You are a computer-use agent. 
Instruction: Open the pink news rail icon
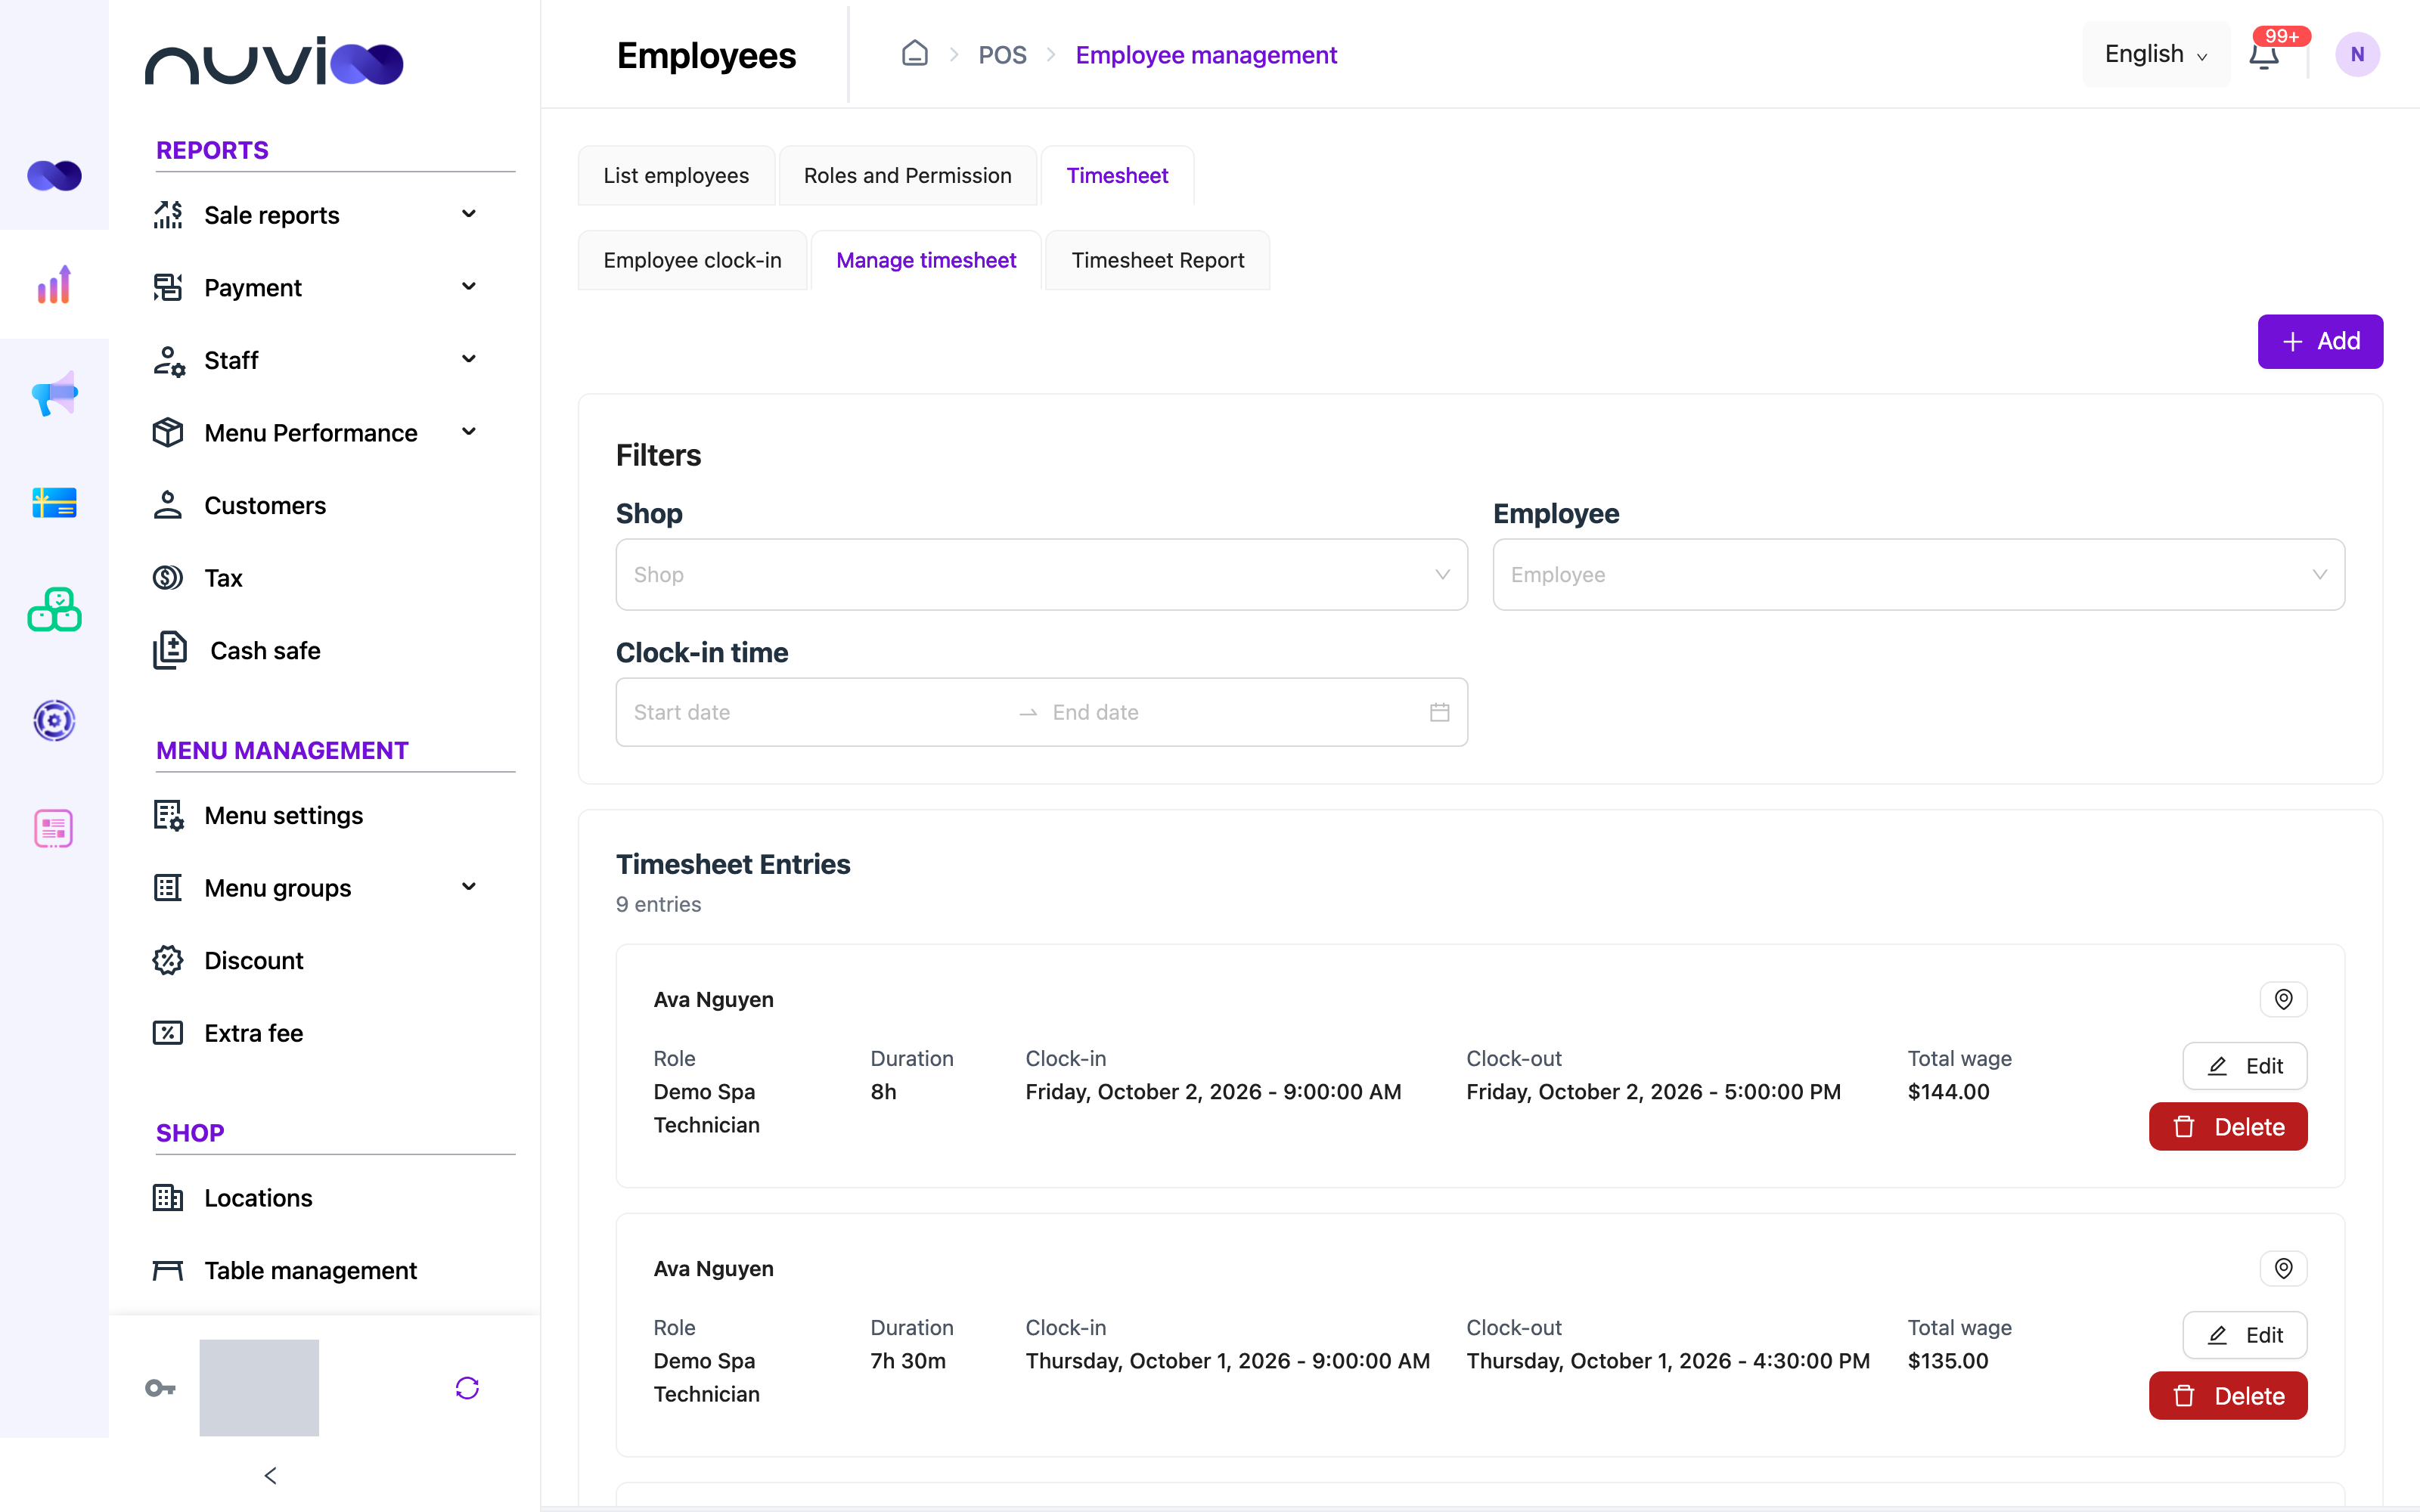54,828
